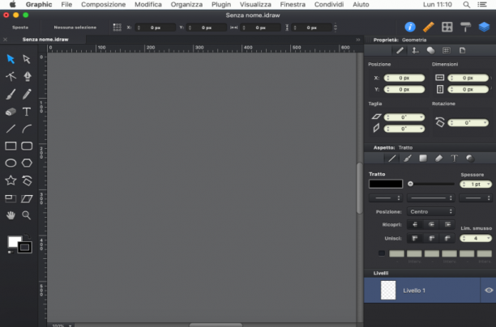Click the black Tratto color swatch
Screen dimensions: 496x327
tap(386, 184)
